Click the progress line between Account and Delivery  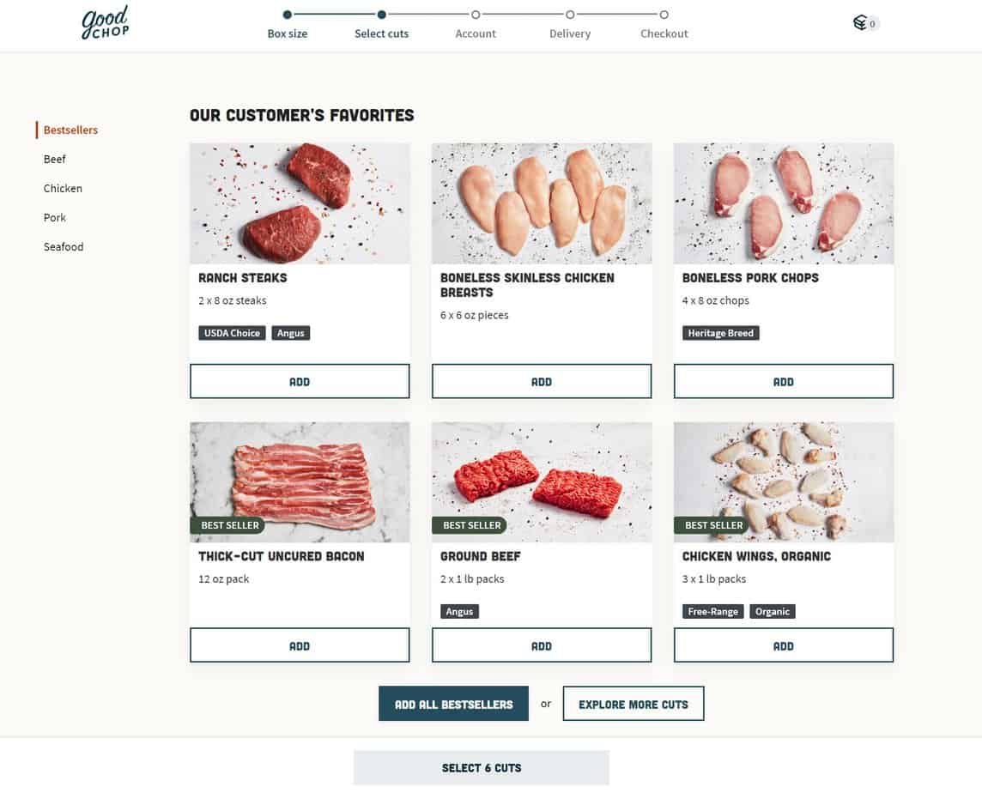522,15
